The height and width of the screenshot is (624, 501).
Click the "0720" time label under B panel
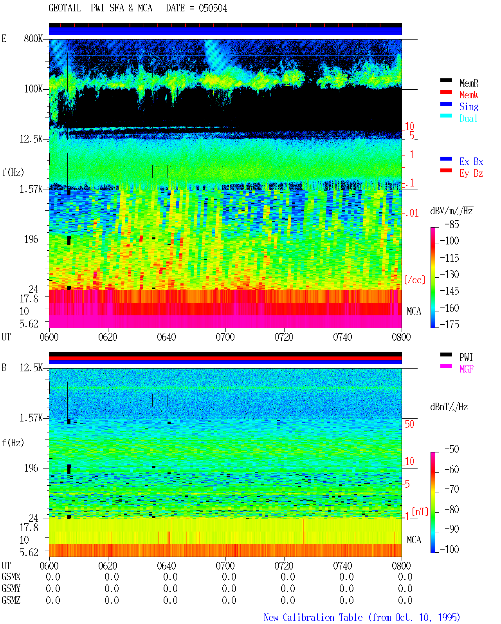click(x=284, y=566)
